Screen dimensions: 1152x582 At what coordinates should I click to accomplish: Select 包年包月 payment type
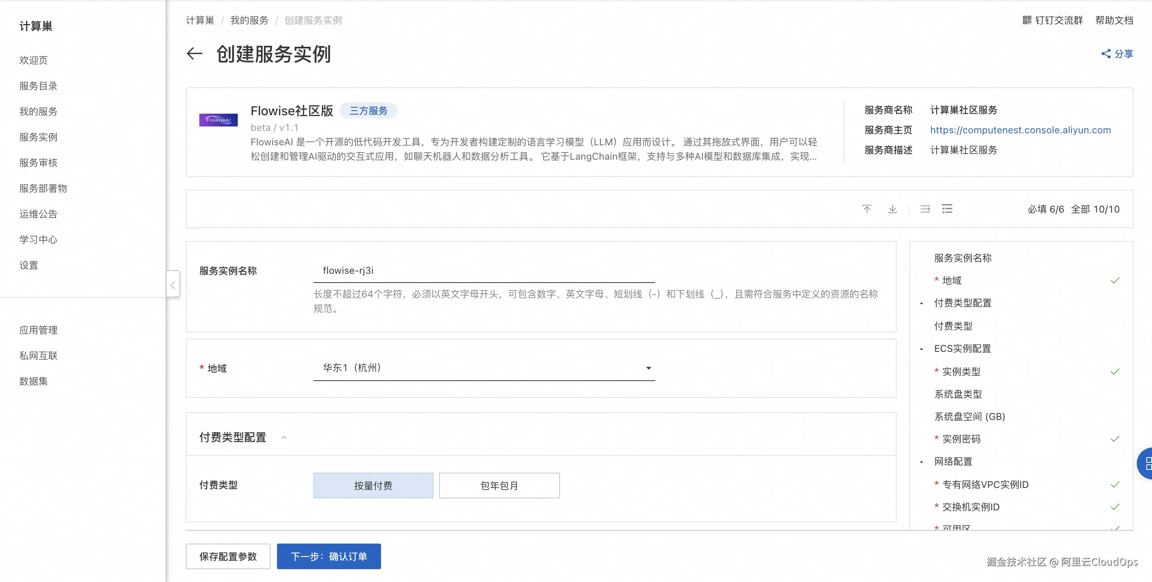coord(499,485)
